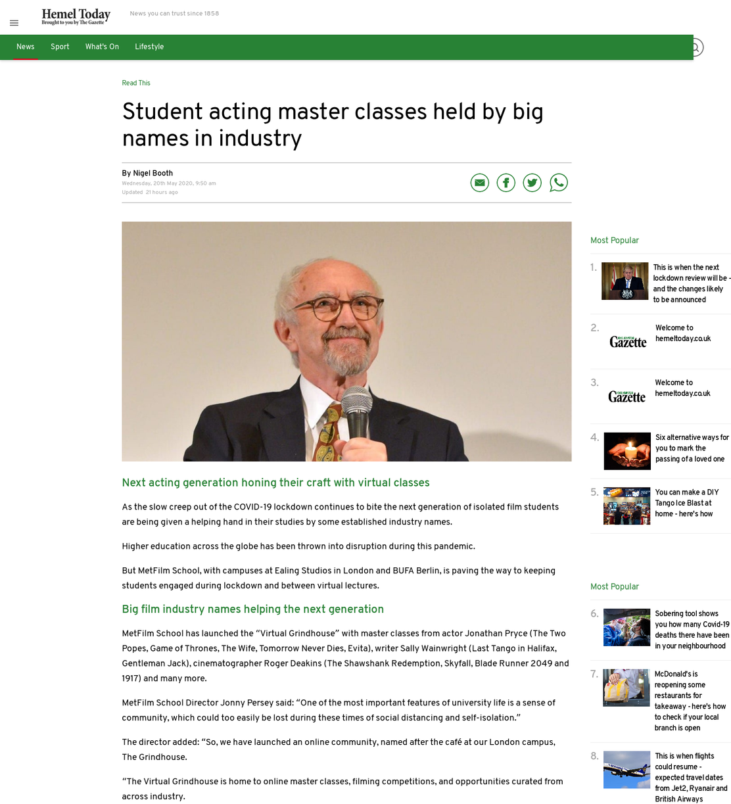Share article via email icon
Screen dimensions: 731x804
480,183
